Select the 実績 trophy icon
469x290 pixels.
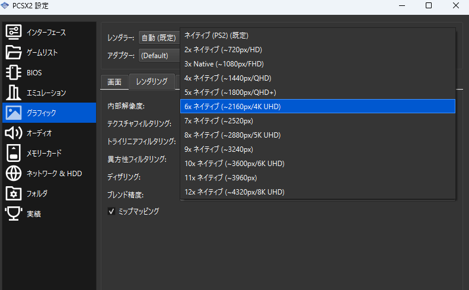(x=14, y=213)
